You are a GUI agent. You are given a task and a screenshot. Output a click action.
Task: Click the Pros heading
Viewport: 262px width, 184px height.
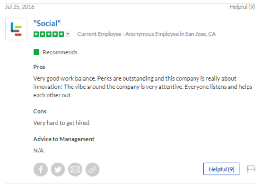click(x=39, y=67)
